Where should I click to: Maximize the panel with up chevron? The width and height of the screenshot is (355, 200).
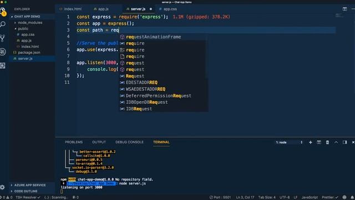coord(336,142)
